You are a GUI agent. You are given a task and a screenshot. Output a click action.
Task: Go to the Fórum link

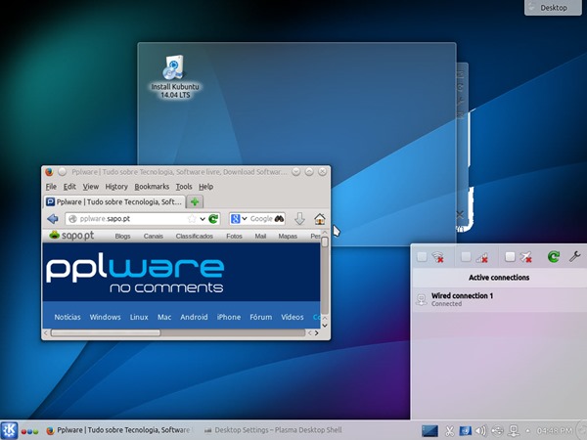click(261, 317)
